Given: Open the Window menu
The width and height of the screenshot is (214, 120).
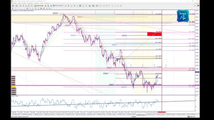Looking at the screenshot, I should (41, 3).
